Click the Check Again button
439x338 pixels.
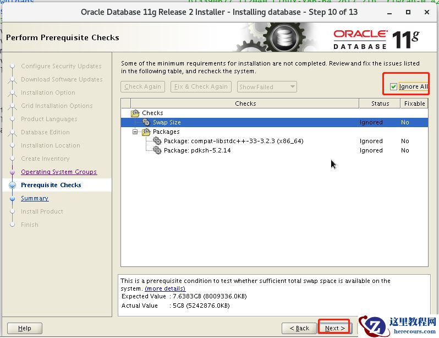(143, 86)
